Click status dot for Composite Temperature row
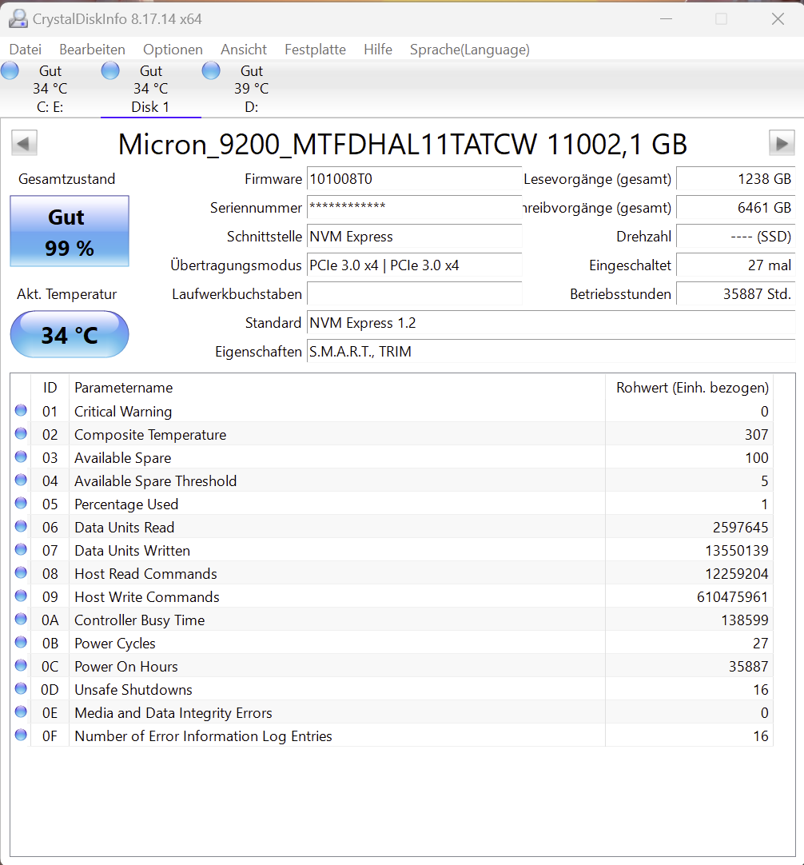 click(21, 433)
